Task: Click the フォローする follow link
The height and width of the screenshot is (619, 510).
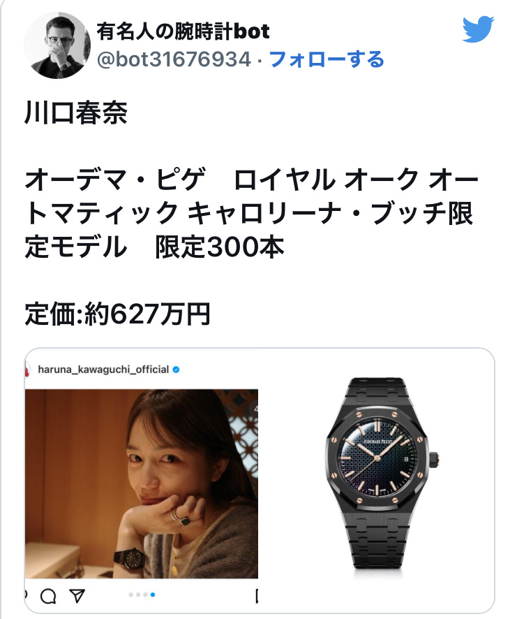Action: tap(327, 59)
